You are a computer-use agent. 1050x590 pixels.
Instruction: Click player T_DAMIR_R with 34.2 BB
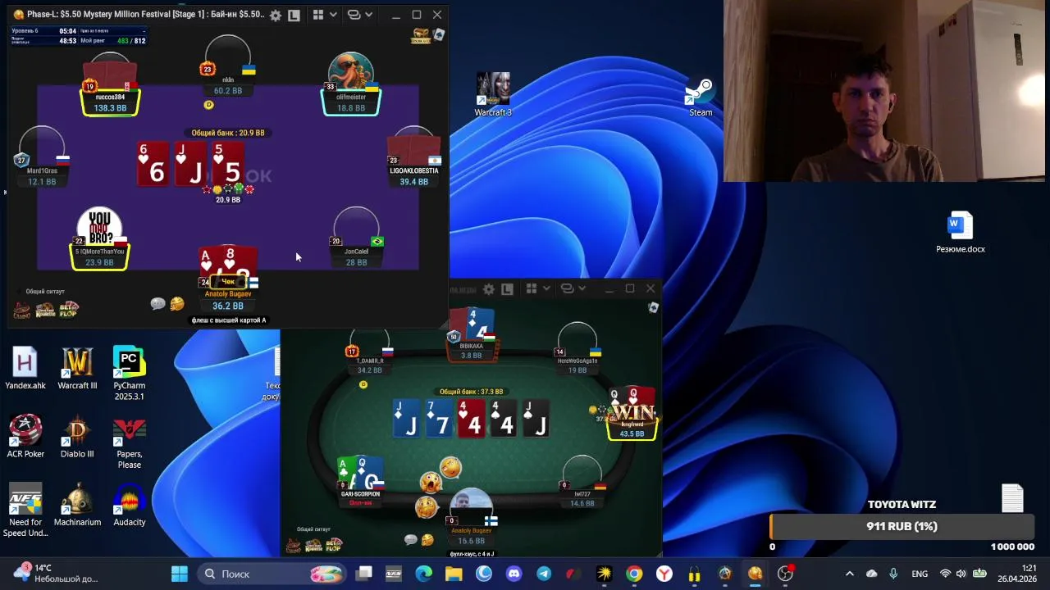point(370,352)
